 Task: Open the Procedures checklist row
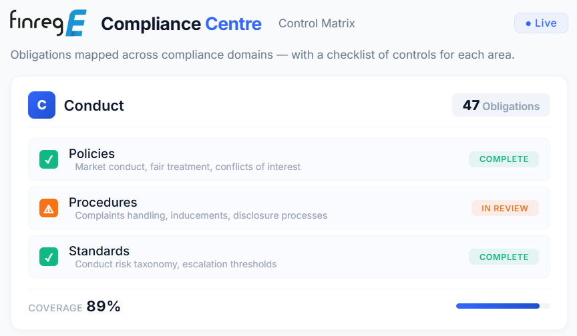pyautogui.click(x=289, y=208)
